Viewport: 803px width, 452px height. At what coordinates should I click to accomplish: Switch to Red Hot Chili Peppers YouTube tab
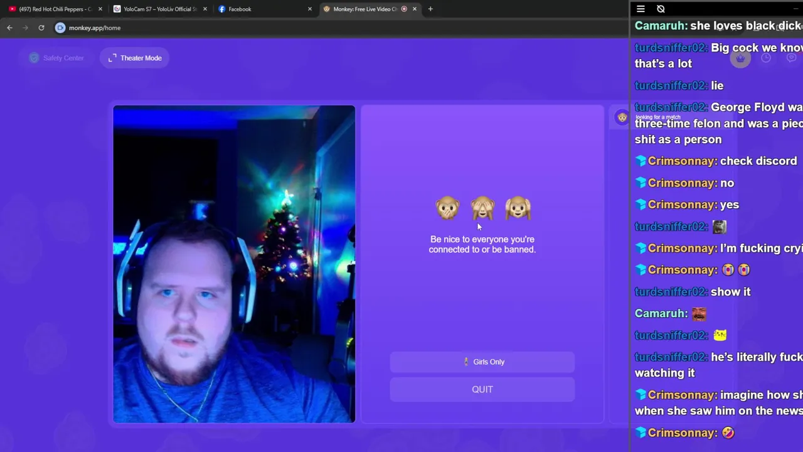click(56, 9)
